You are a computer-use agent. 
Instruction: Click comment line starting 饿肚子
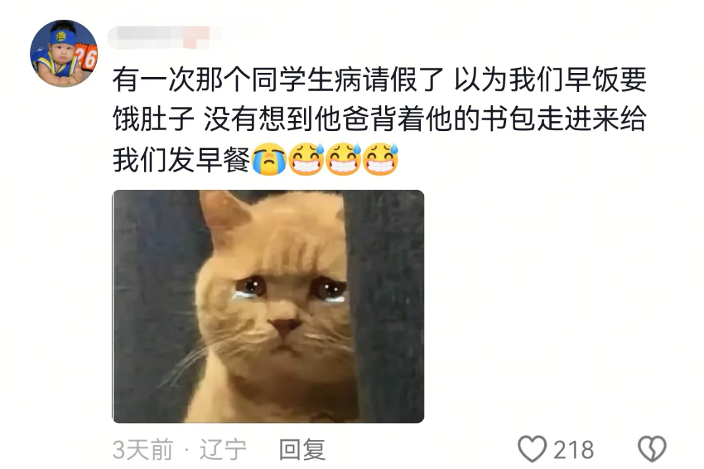(380, 119)
